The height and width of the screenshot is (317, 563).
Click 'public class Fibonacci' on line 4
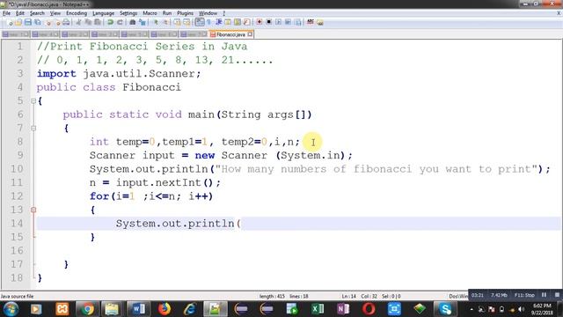(109, 87)
